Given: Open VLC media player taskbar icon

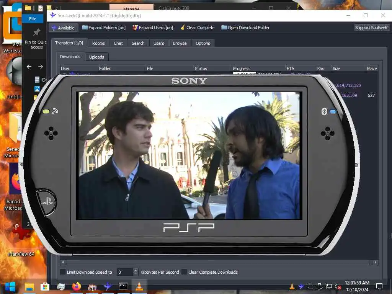Looking at the screenshot, I should pyautogui.click(x=139, y=286).
